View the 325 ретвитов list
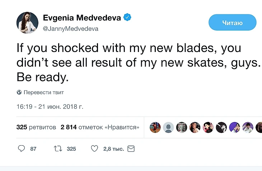Image resolution: width=262 pixels, height=171 pixels. 36,127
